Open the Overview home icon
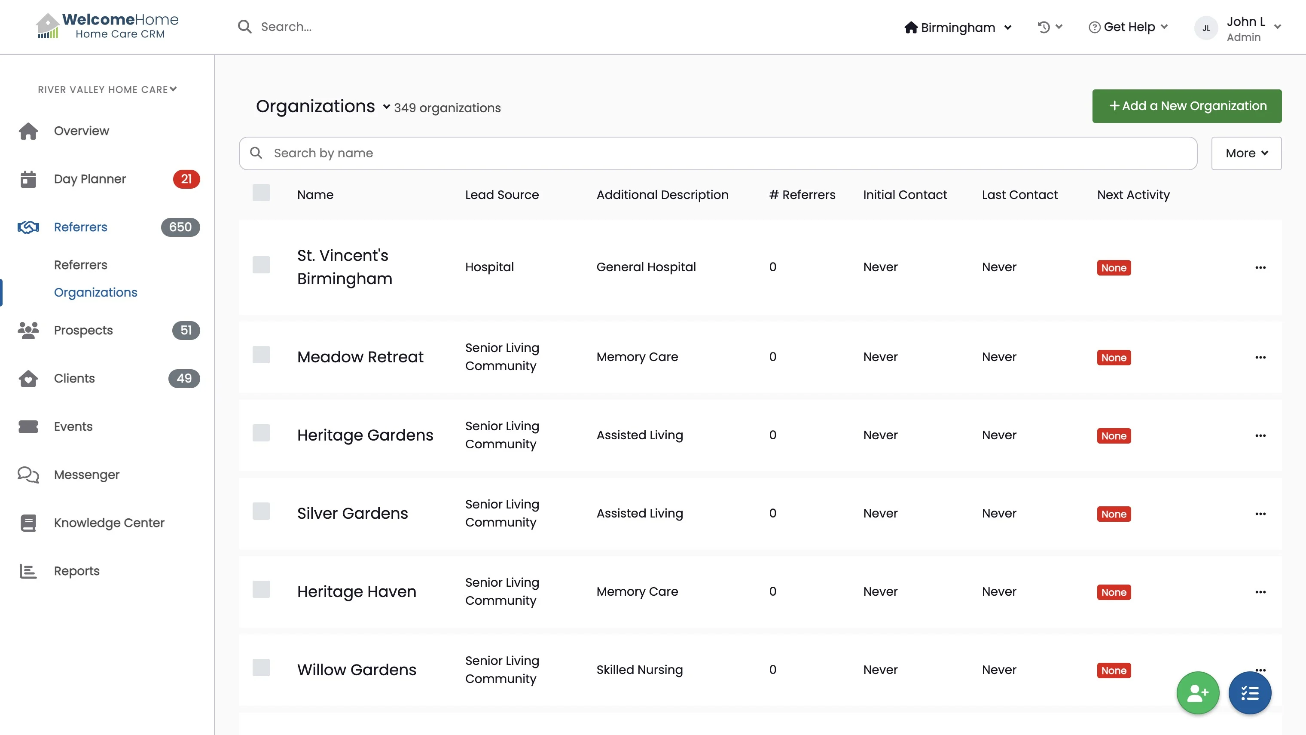1306x735 pixels. [28, 131]
